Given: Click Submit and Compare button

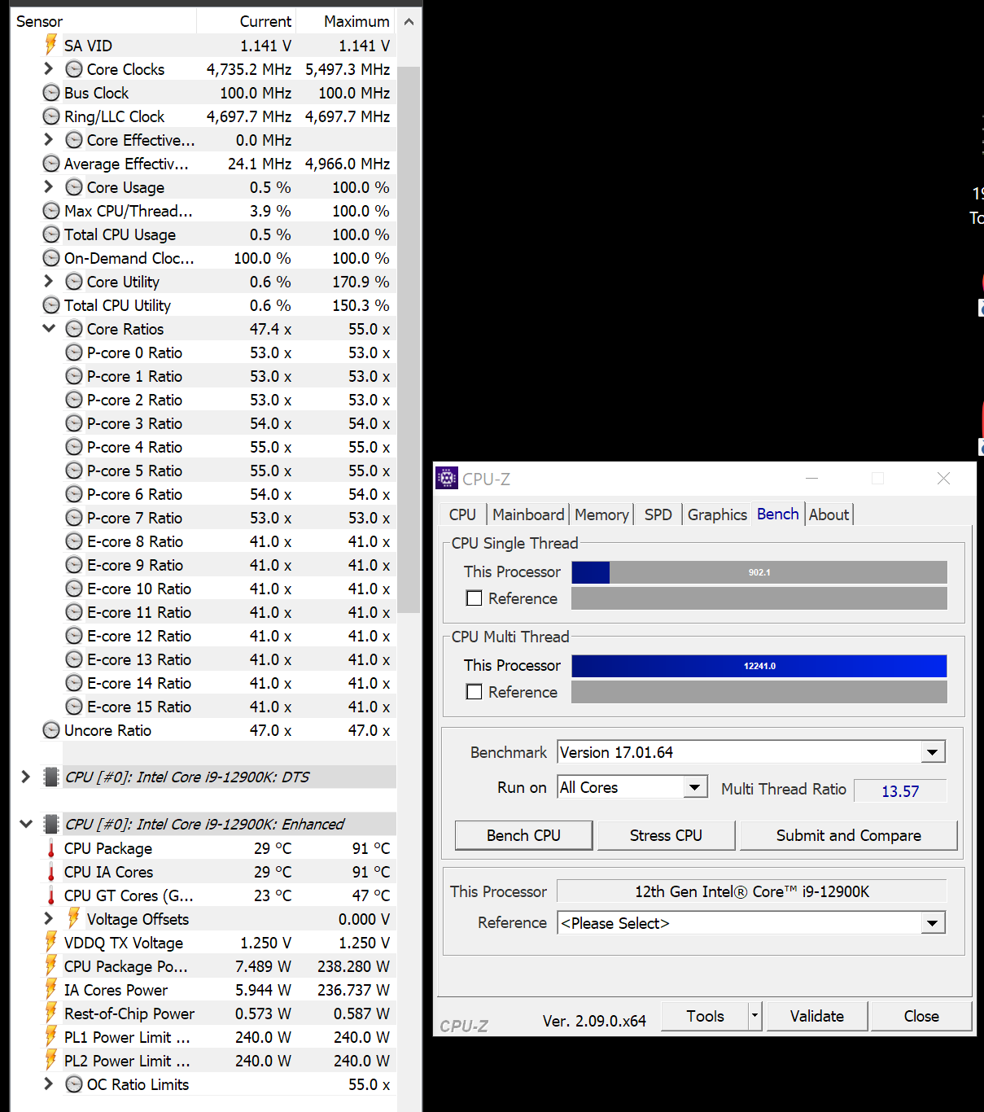Looking at the screenshot, I should click(848, 835).
